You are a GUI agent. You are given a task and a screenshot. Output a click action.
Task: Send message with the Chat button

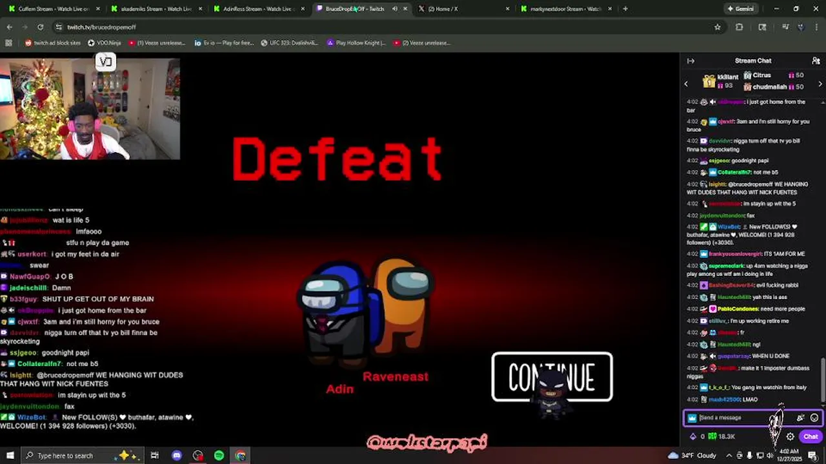pyautogui.click(x=811, y=436)
